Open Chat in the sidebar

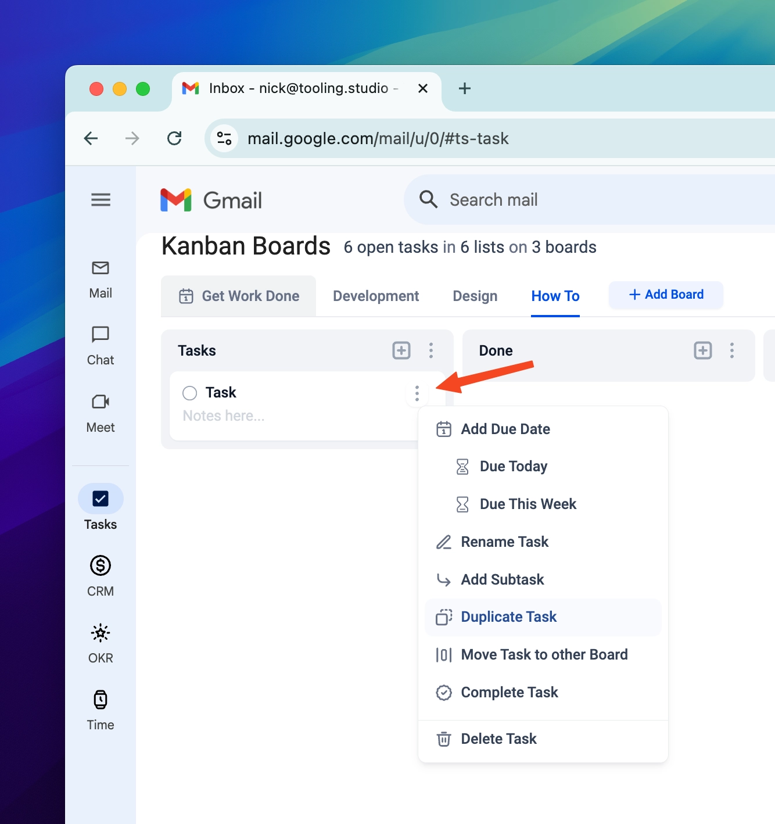tap(101, 346)
